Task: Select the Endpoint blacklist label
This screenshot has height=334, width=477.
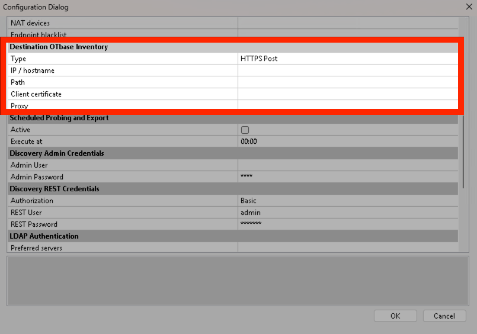Action: [x=39, y=34]
